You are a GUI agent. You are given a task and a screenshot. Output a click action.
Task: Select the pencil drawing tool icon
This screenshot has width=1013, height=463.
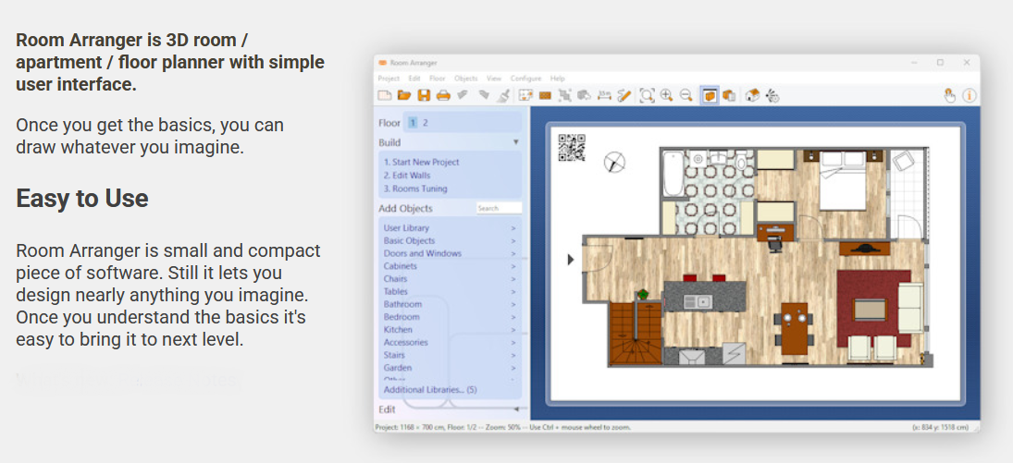coord(624,95)
